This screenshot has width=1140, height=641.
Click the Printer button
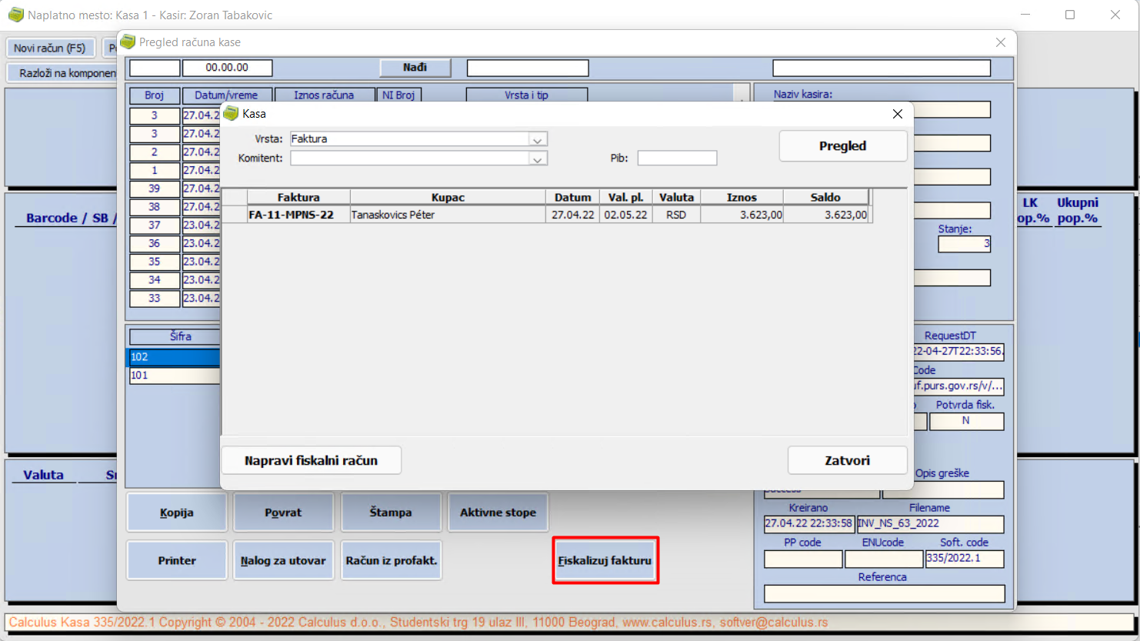pyautogui.click(x=177, y=560)
